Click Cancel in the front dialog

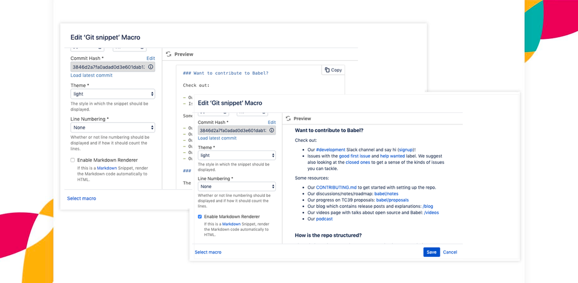pos(450,252)
